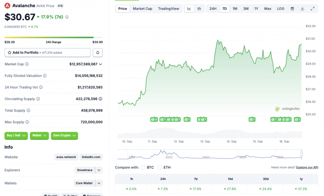
Task: Click the Max Supply value 720,000,000
Action: (91, 122)
